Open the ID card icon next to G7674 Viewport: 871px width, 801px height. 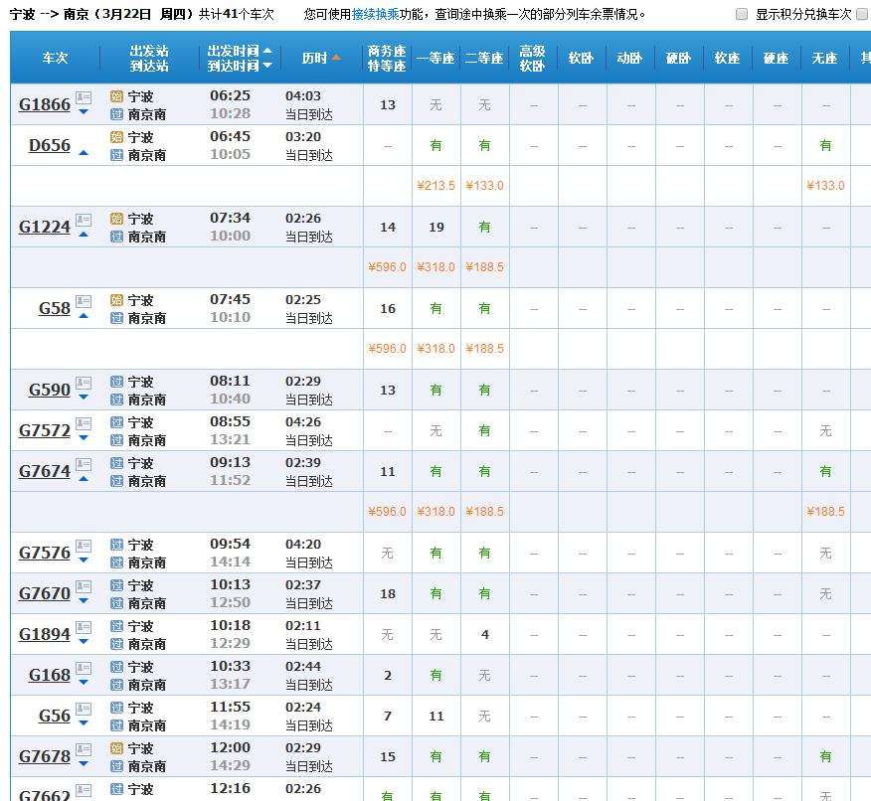pyautogui.click(x=84, y=464)
